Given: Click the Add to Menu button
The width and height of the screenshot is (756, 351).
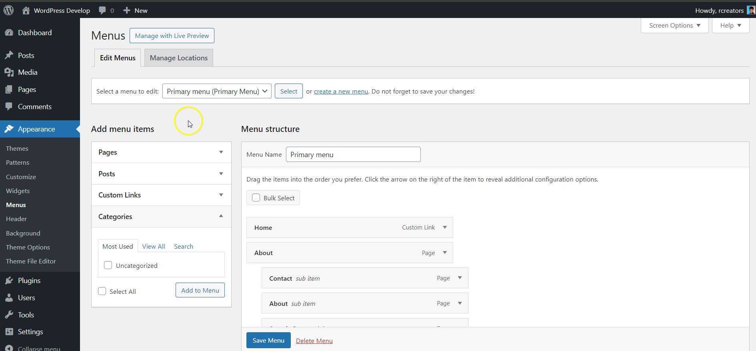Looking at the screenshot, I should point(200,290).
